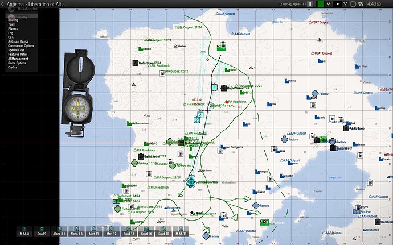Click the CSAT Outpost triangle at top

pos(310,22)
